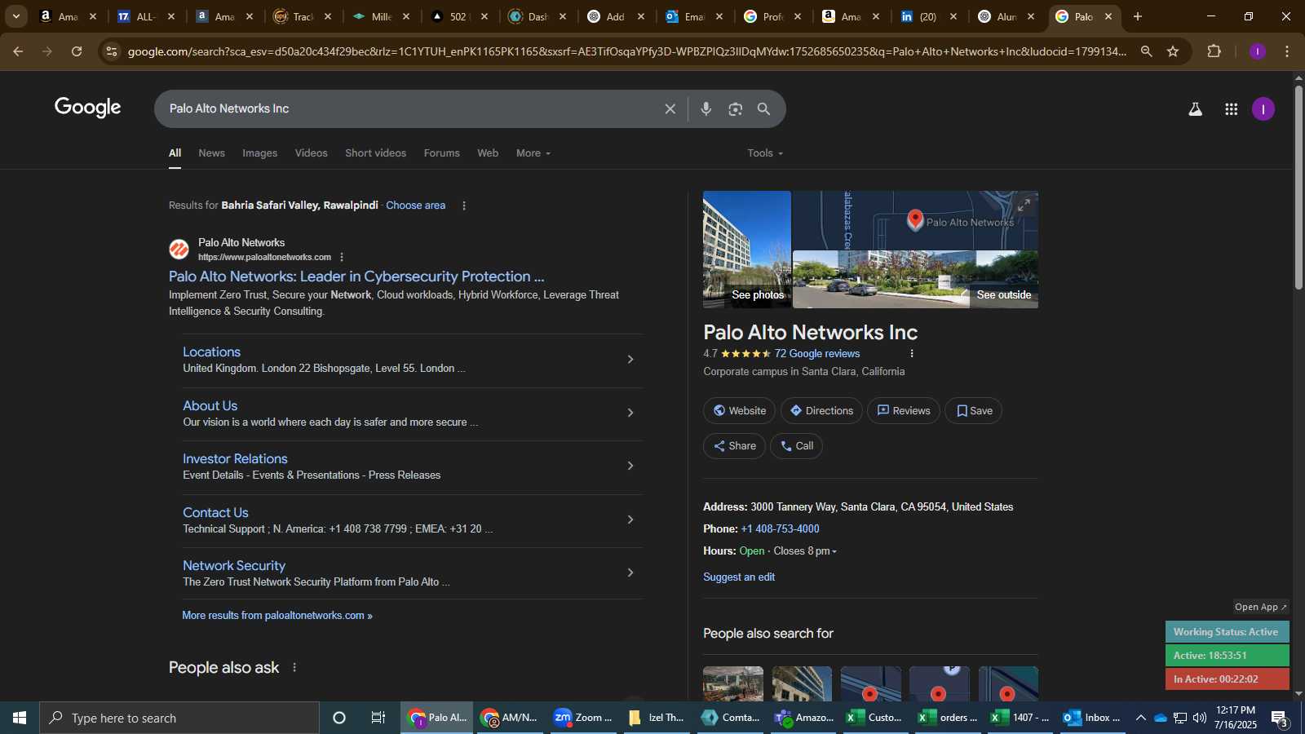
Task: Show hidden system tray icons
Action: [1141, 718]
